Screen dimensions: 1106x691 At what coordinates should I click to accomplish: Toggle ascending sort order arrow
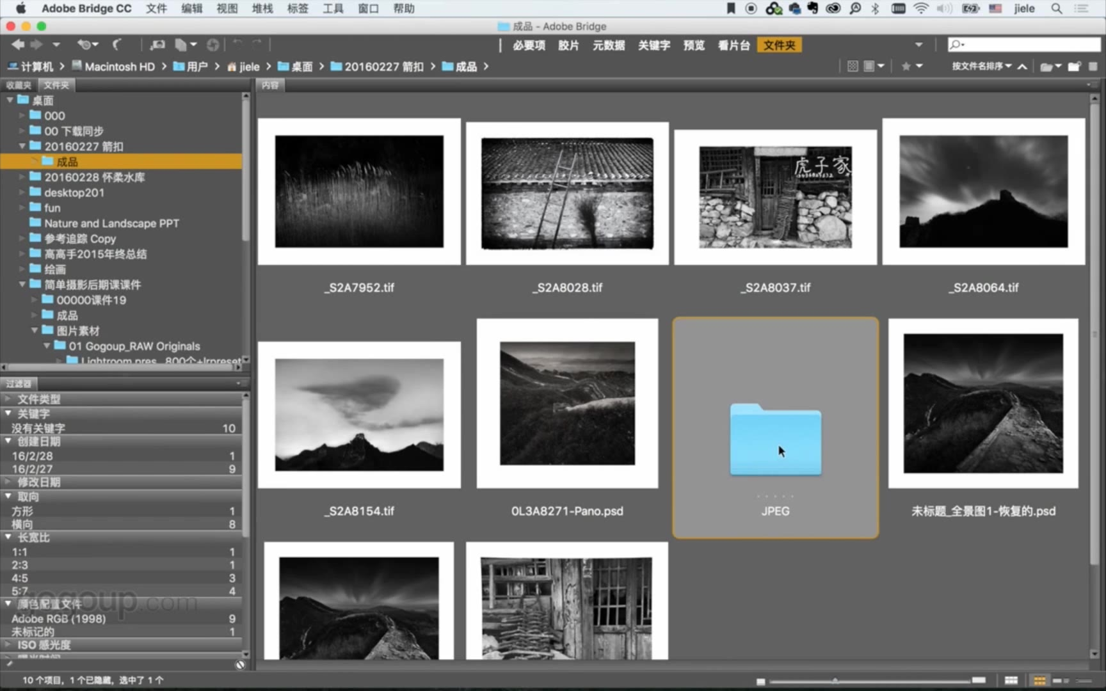(1023, 67)
